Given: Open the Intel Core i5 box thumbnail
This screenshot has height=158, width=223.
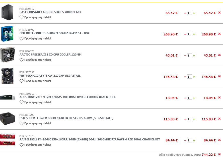Looking at the screenshot, I should [7, 34].
